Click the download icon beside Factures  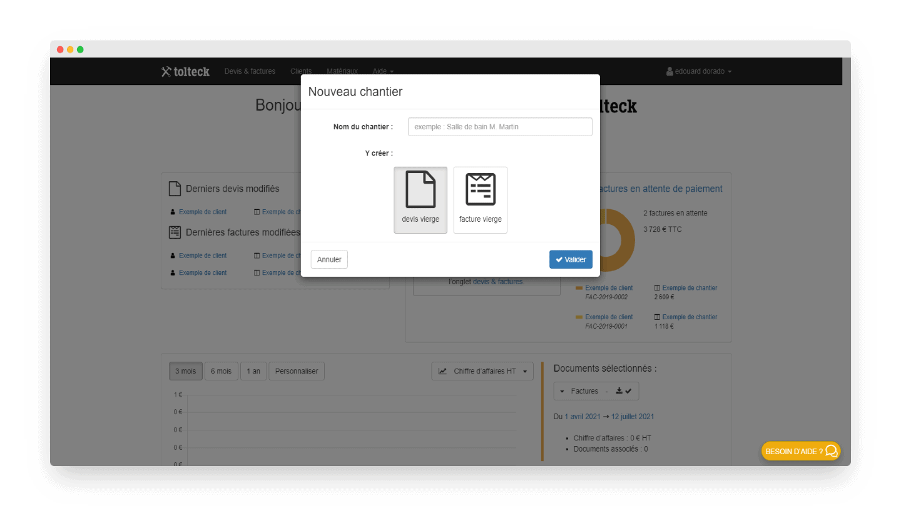click(x=619, y=391)
